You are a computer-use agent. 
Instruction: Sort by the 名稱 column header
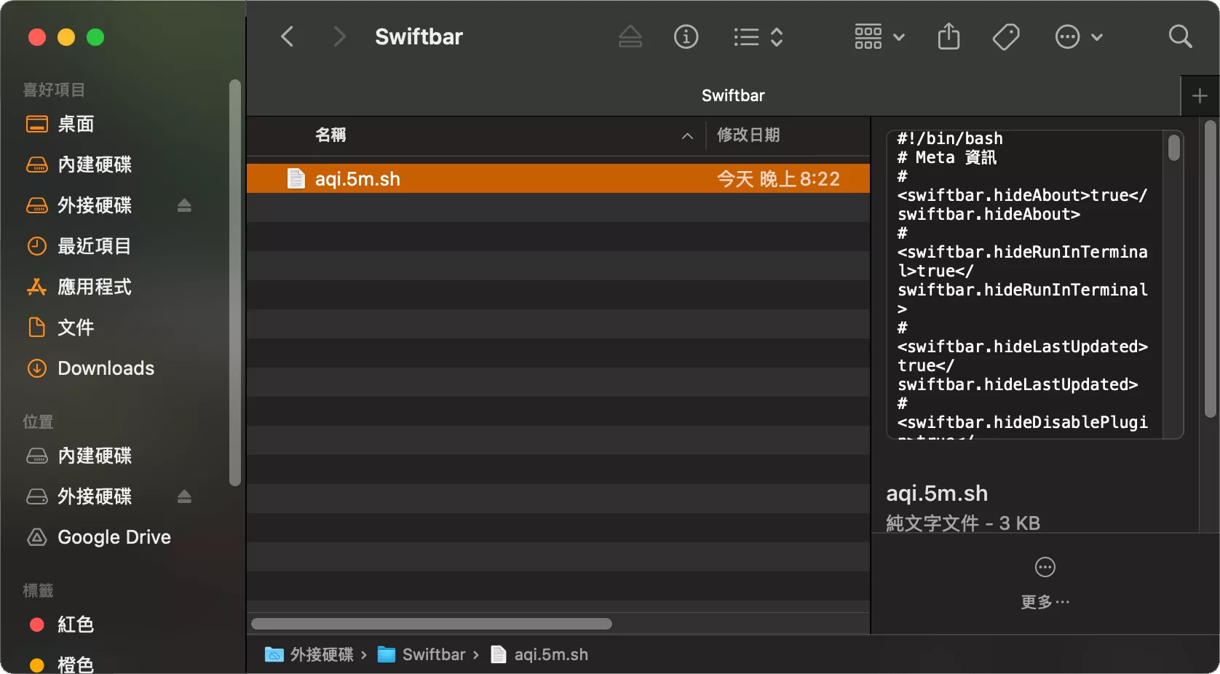330,135
